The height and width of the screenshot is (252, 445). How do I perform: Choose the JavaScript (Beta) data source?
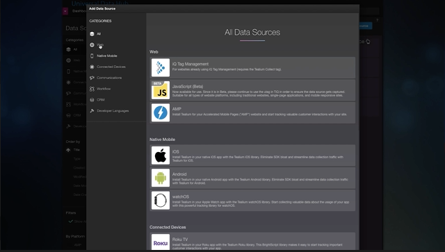pyautogui.click(x=252, y=90)
